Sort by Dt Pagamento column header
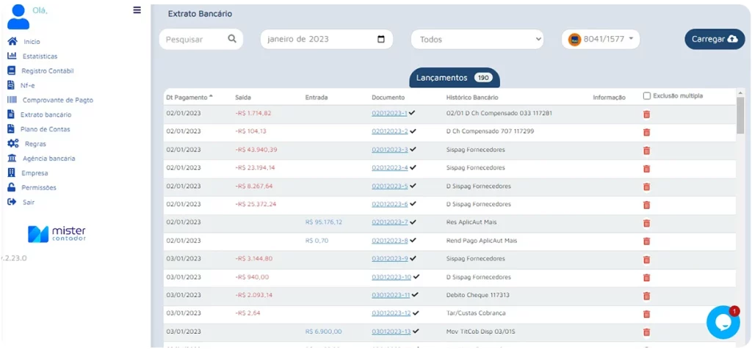This screenshot has height=350, width=752. point(189,97)
